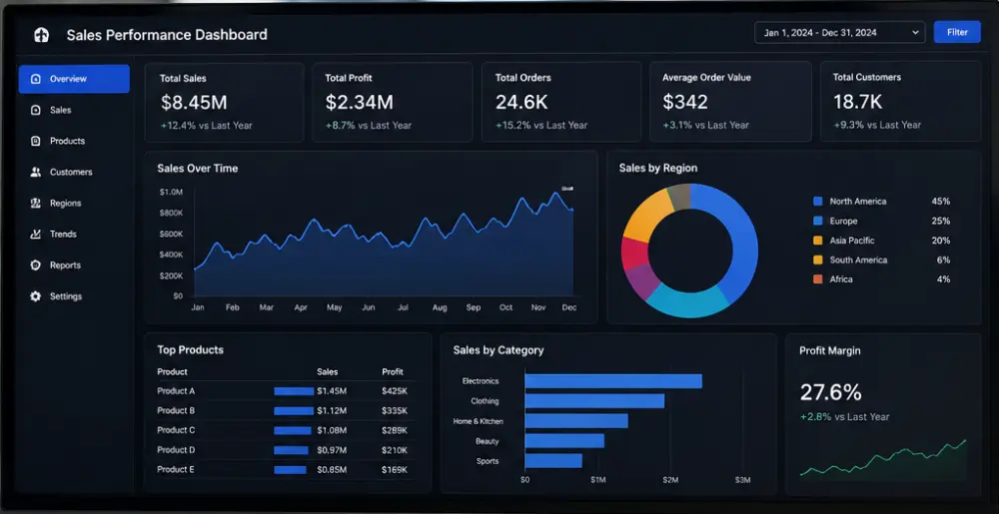This screenshot has height=514, width=999.
Task: Click the 20% Asia Pacific value
Action: pos(940,241)
